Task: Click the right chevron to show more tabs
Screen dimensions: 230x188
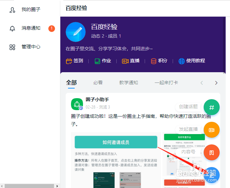Action: [x=216, y=83]
